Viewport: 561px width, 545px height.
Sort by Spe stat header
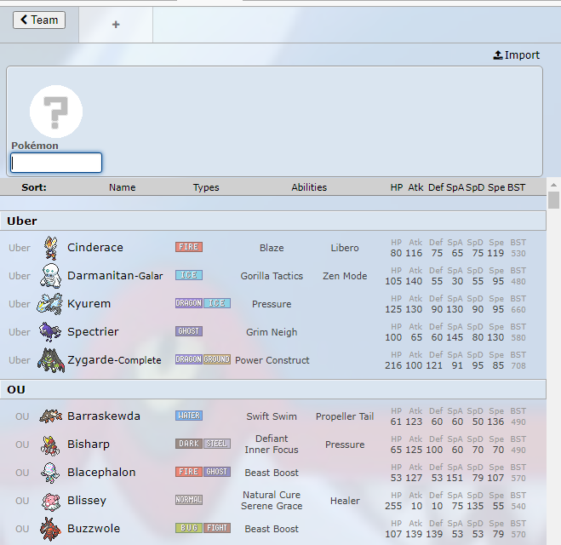pyautogui.click(x=496, y=187)
